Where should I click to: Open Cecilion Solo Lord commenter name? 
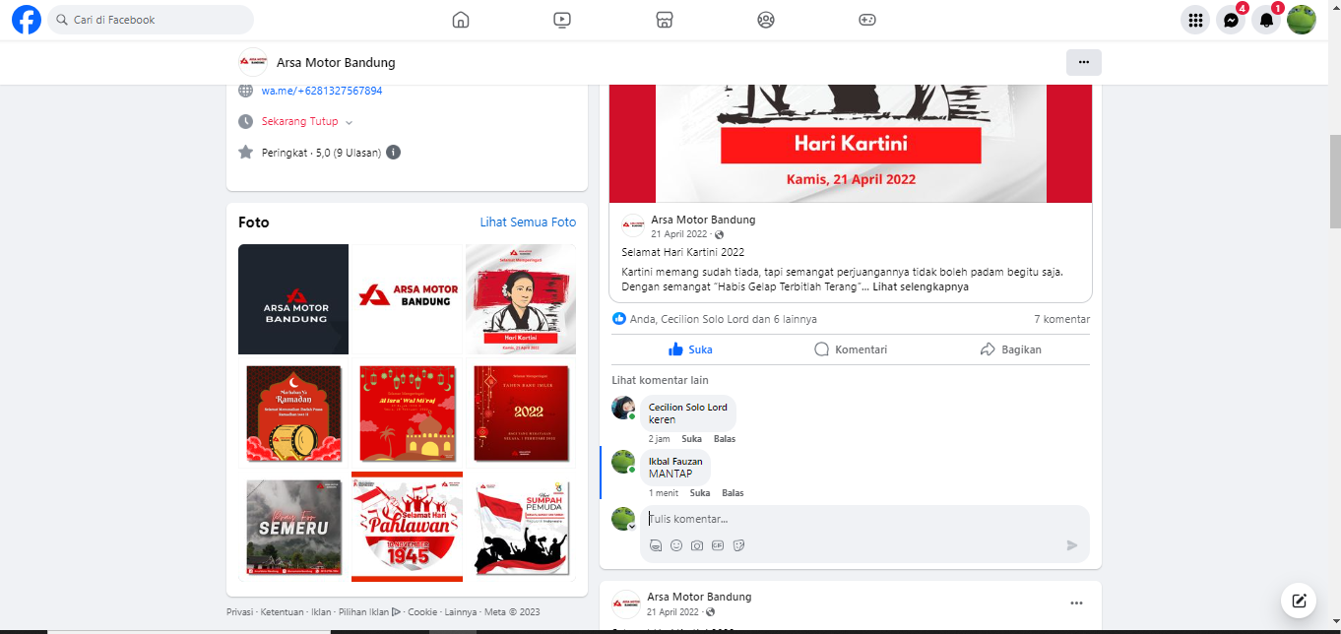click(x=688, y=408)
